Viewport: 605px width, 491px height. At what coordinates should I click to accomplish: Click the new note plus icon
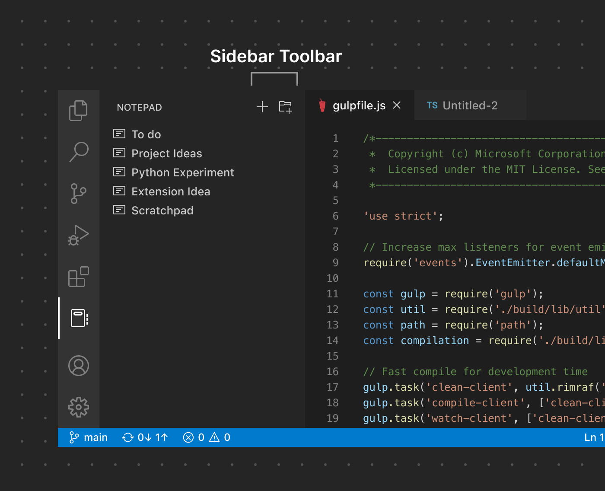(262, 107)
